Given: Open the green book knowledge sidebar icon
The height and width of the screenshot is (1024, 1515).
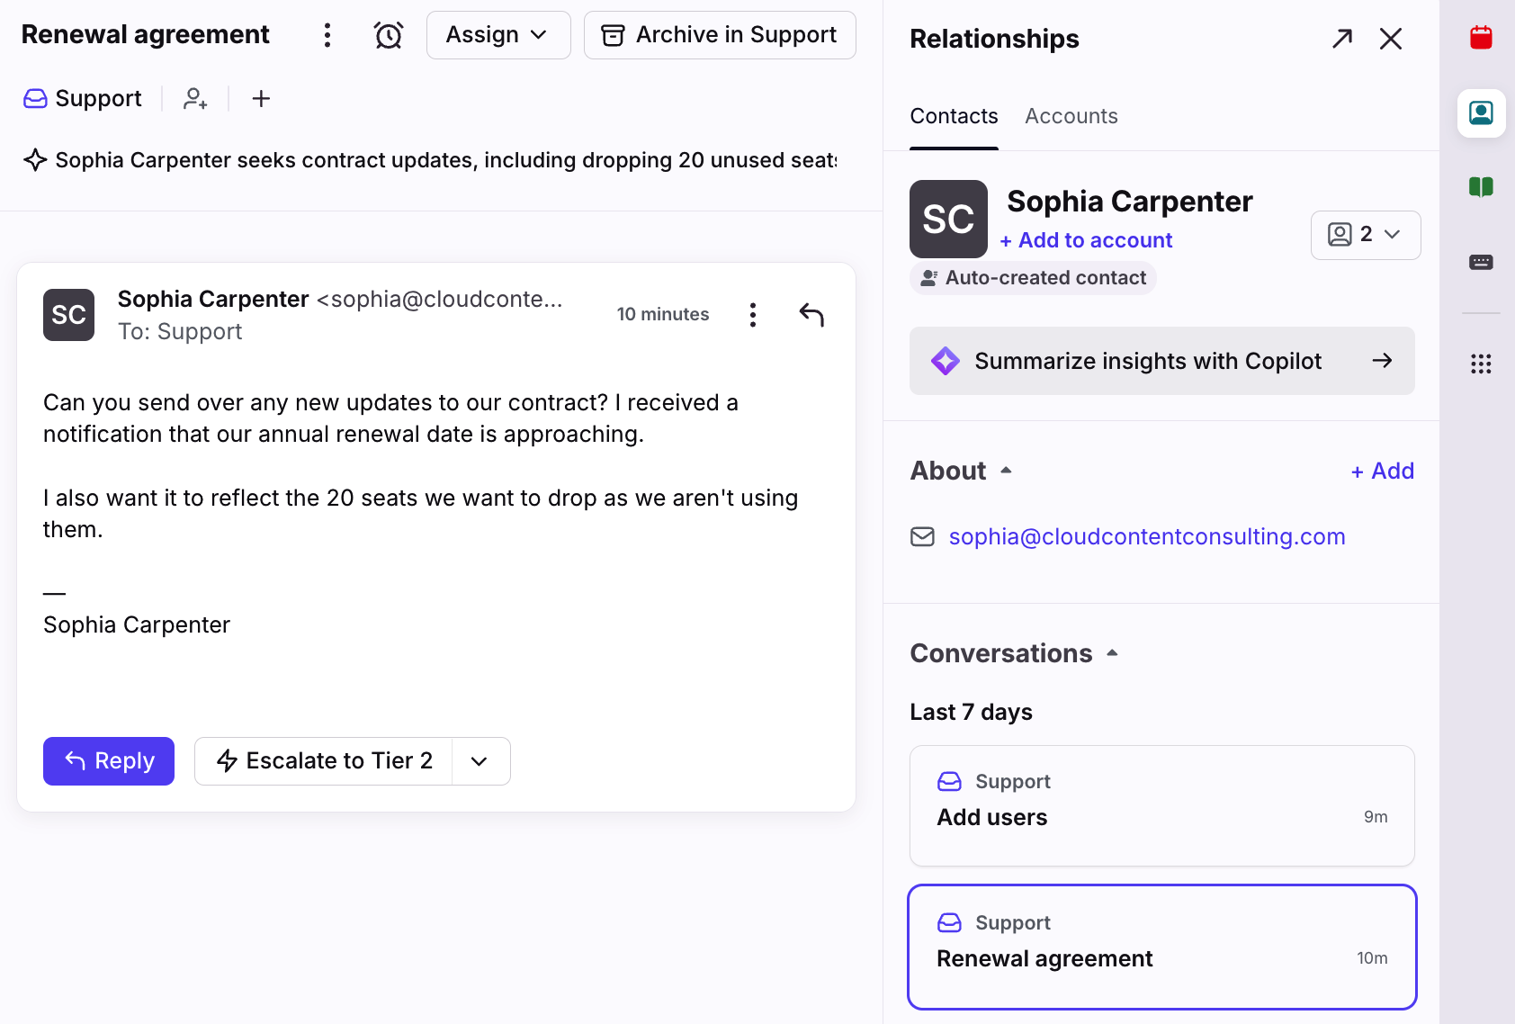Looking at the screenshot, I should pyautogui.click(x=1481, y=186).
